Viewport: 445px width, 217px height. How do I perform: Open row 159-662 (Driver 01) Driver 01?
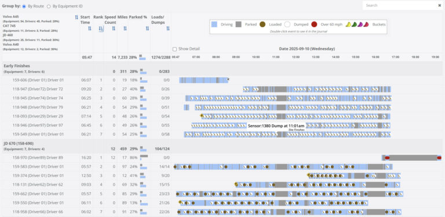[x=38, y=194]
